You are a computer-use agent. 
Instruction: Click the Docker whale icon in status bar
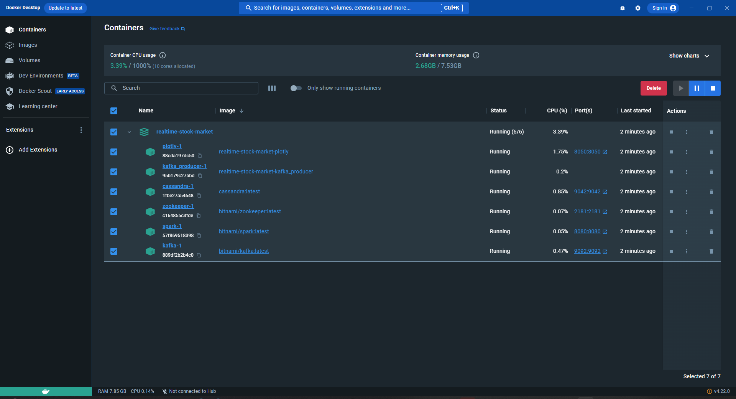46,391
